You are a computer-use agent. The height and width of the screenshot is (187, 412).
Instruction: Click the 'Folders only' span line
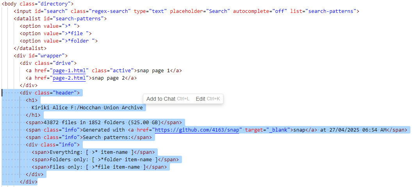pos(105,159)
